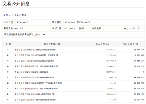The width and height of the screenshot is (146, 104).
Task: Click the 买入金额（元） column header
Action: [x=103, y=44]
